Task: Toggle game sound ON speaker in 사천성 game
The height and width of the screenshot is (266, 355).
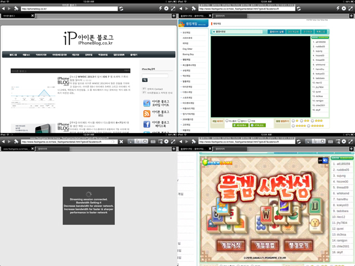Action: (323, 160)
